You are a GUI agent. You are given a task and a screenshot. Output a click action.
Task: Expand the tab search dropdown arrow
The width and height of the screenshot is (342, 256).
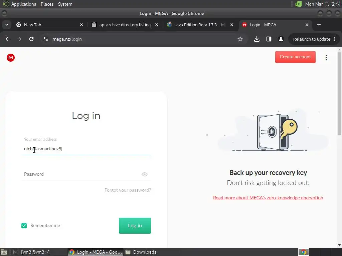point(7,25)
